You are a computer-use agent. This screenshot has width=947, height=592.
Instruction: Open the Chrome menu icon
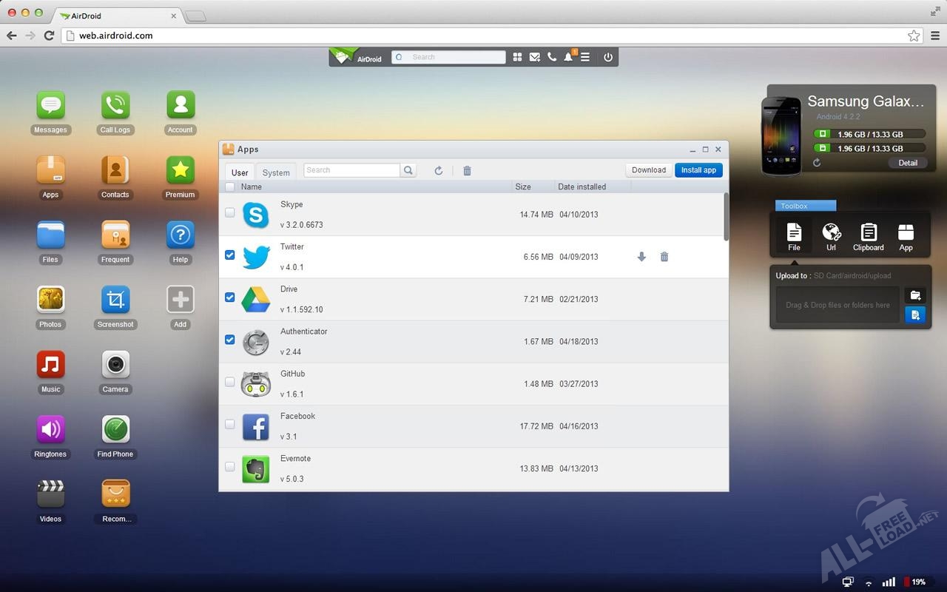(935, 35)
